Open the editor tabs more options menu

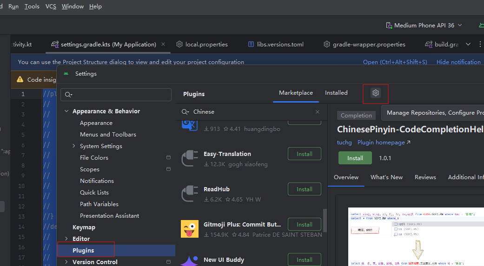point(480,45)
